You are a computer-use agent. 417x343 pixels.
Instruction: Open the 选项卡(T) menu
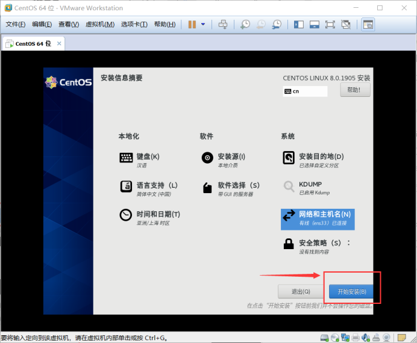tap(134, 25)
